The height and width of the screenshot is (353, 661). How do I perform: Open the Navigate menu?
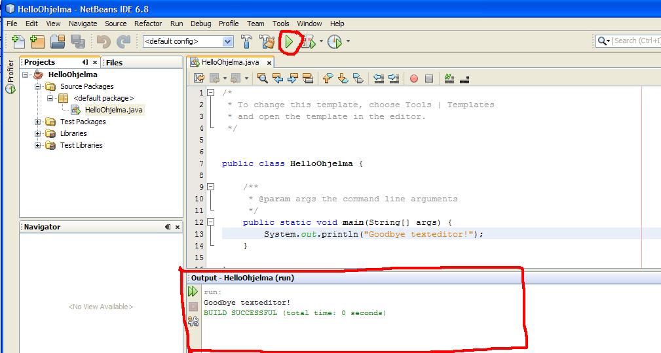[83, 24]
